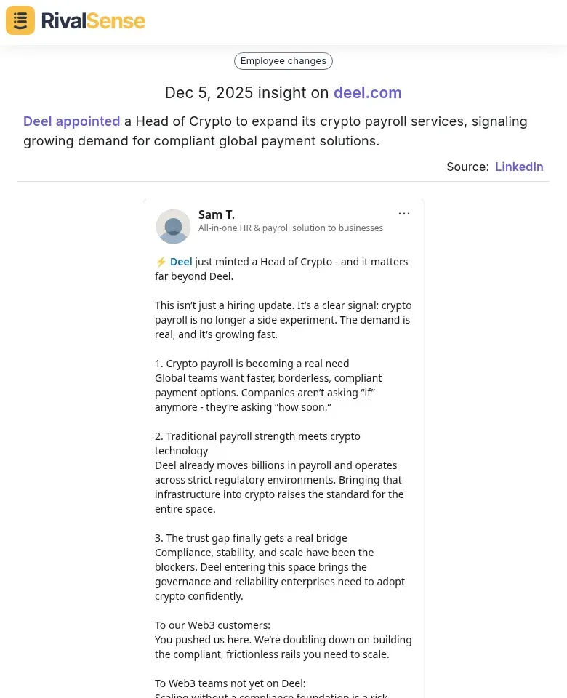Click the author name "Sam T."

click(216, 214)
